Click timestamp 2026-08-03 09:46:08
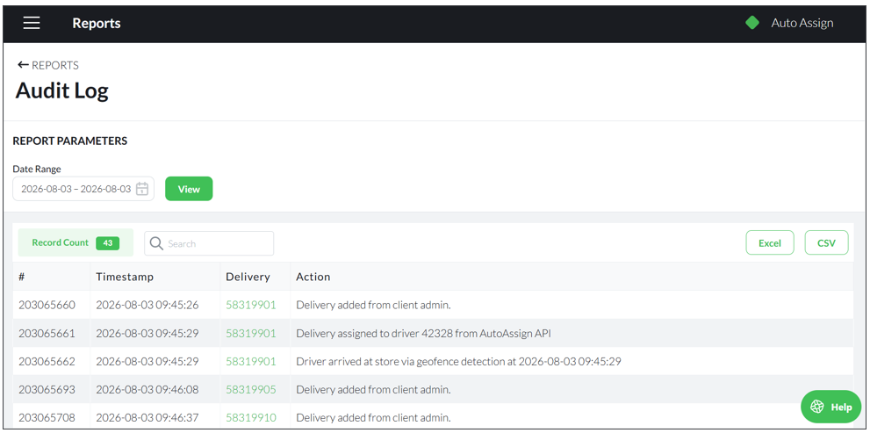Image resolution: width=870 pixels, height=433 pixels. 147,390
